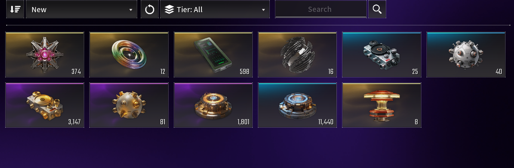Choose the red mushroom-shaped item with 8

[382, 105]
